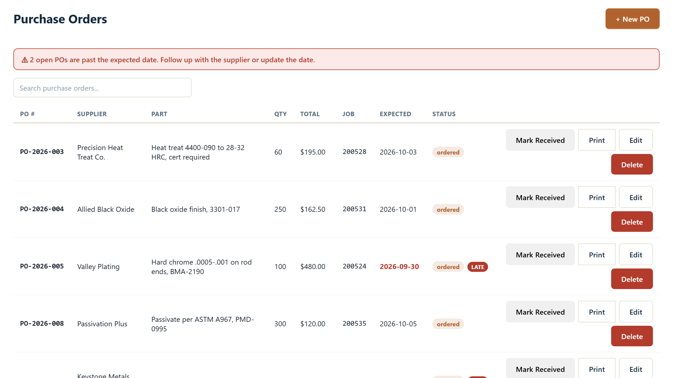This screenshot has width=673, height=378.
Task: Click the + New PO button
Action: (x=632, y=19)
